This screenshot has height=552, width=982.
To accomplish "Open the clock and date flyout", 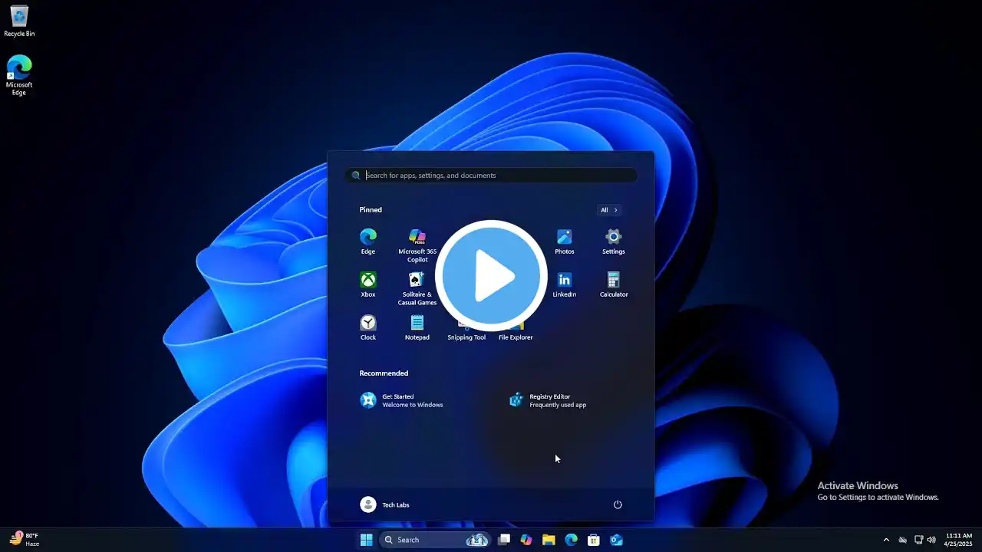I will coord(959,540).
